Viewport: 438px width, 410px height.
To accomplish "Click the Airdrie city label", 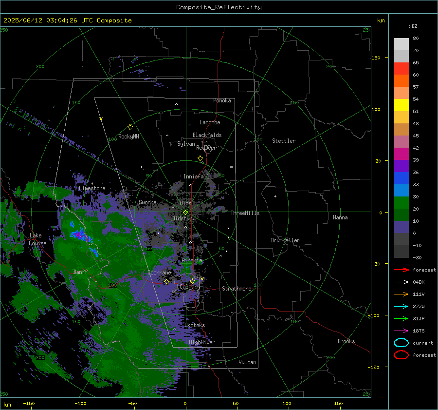I will pyautogui.click(x=192, y=260).
